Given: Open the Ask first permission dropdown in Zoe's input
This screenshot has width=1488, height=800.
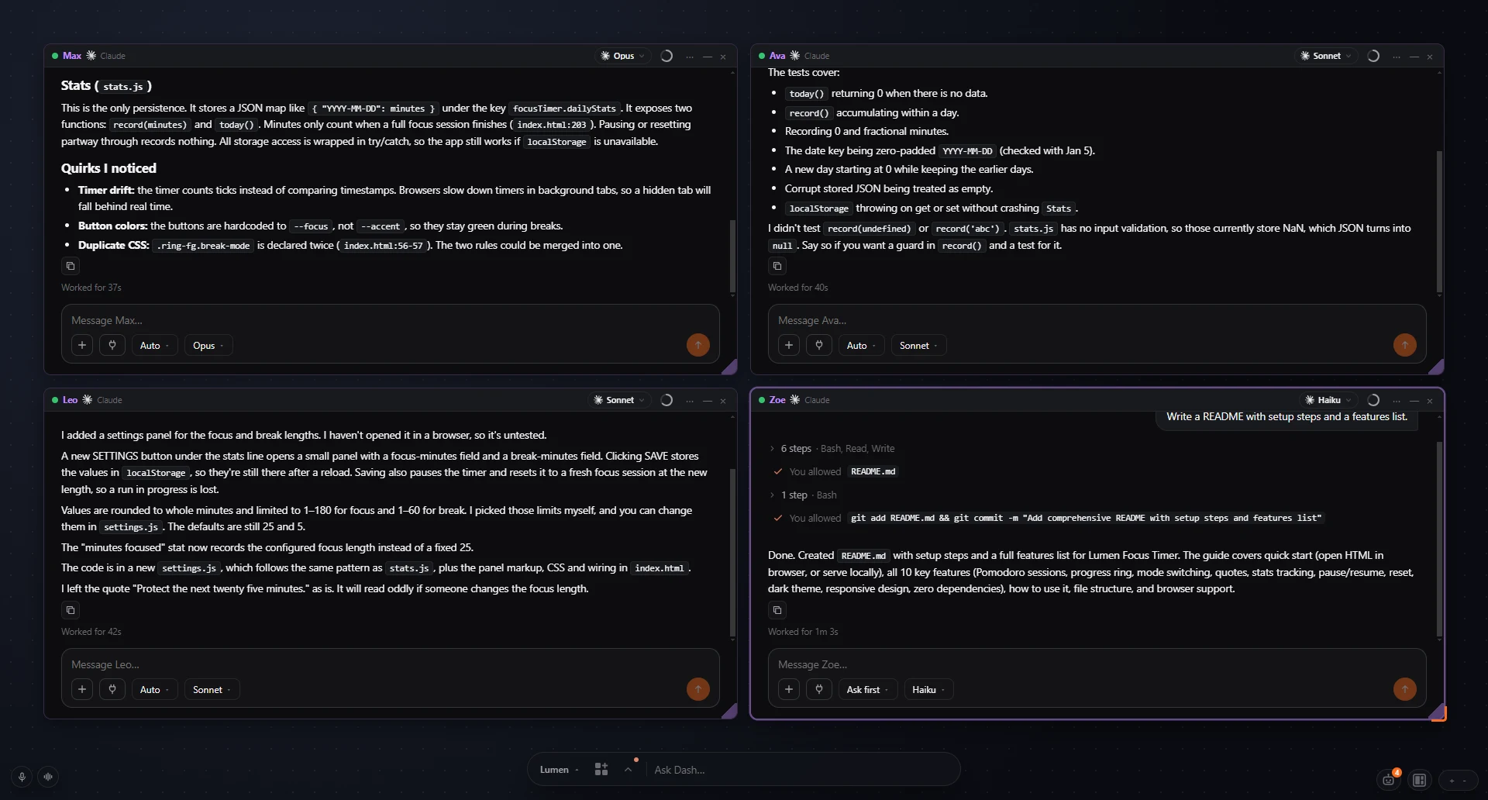Looking at the screenshot, I should pyautogui.click(x=867, y=690).
